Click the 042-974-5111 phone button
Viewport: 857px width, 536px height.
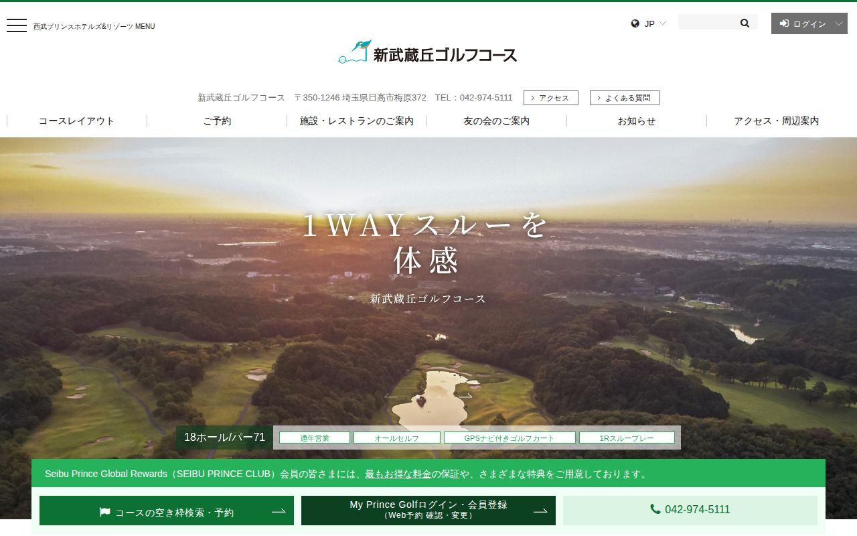click(690, 511)
